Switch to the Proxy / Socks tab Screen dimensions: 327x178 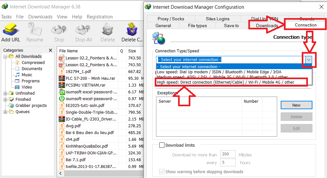tap(171, 19)
